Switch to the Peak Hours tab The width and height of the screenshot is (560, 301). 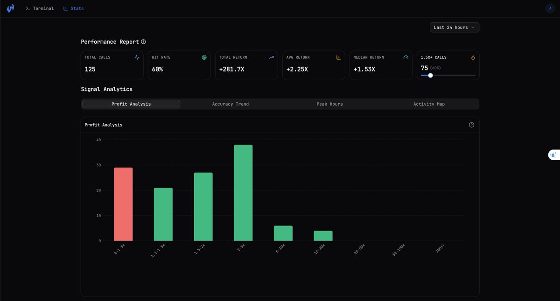point(329,104)
